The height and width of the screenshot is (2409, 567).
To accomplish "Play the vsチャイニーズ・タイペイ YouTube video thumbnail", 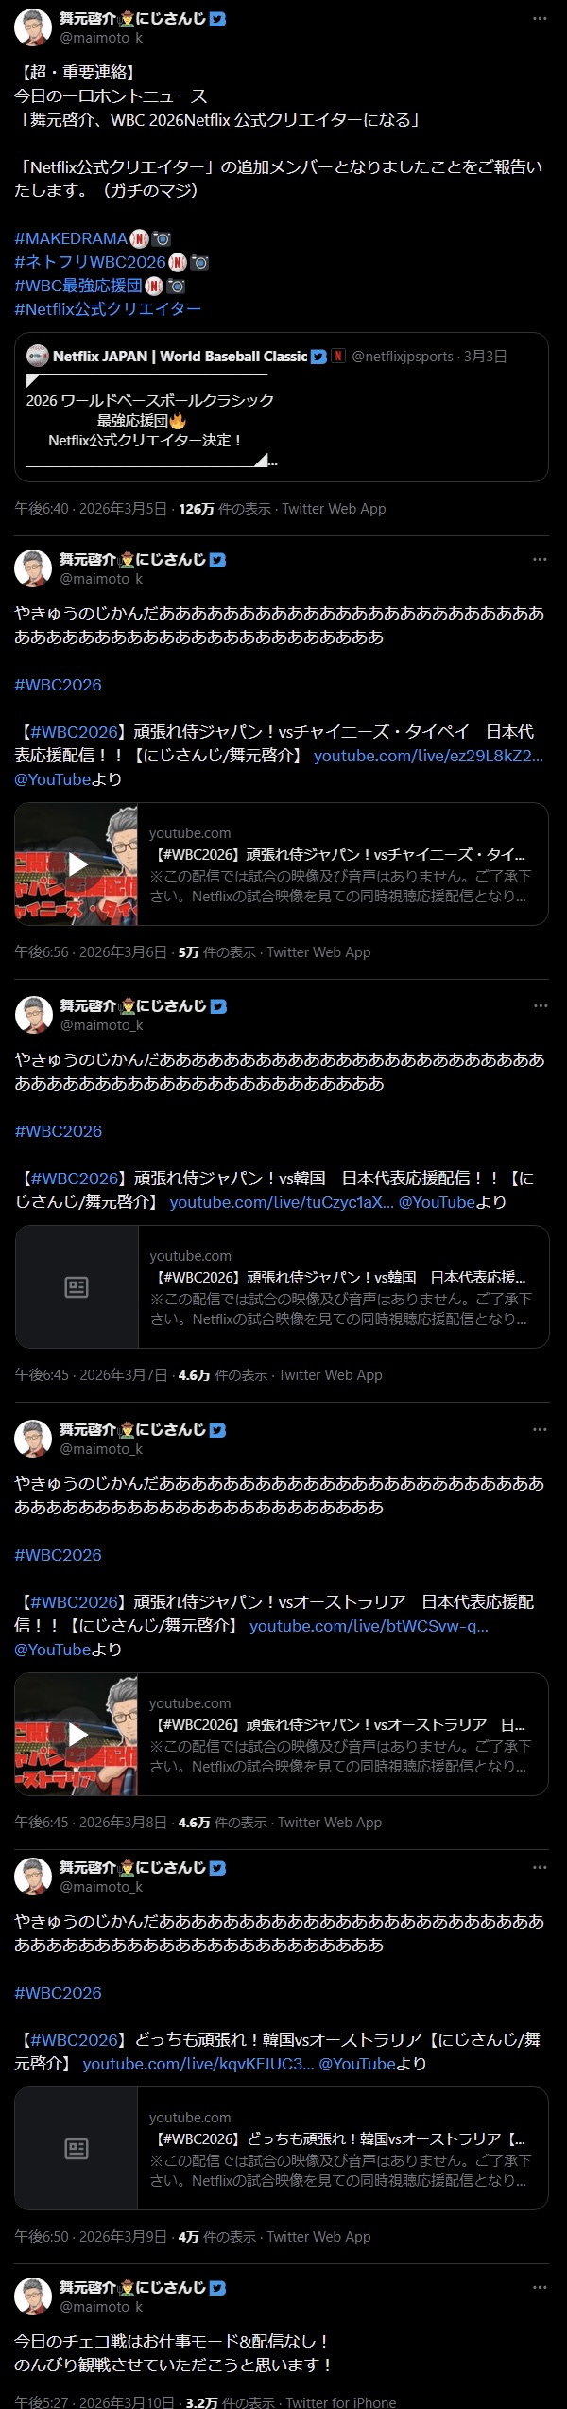I will [77, 864].
